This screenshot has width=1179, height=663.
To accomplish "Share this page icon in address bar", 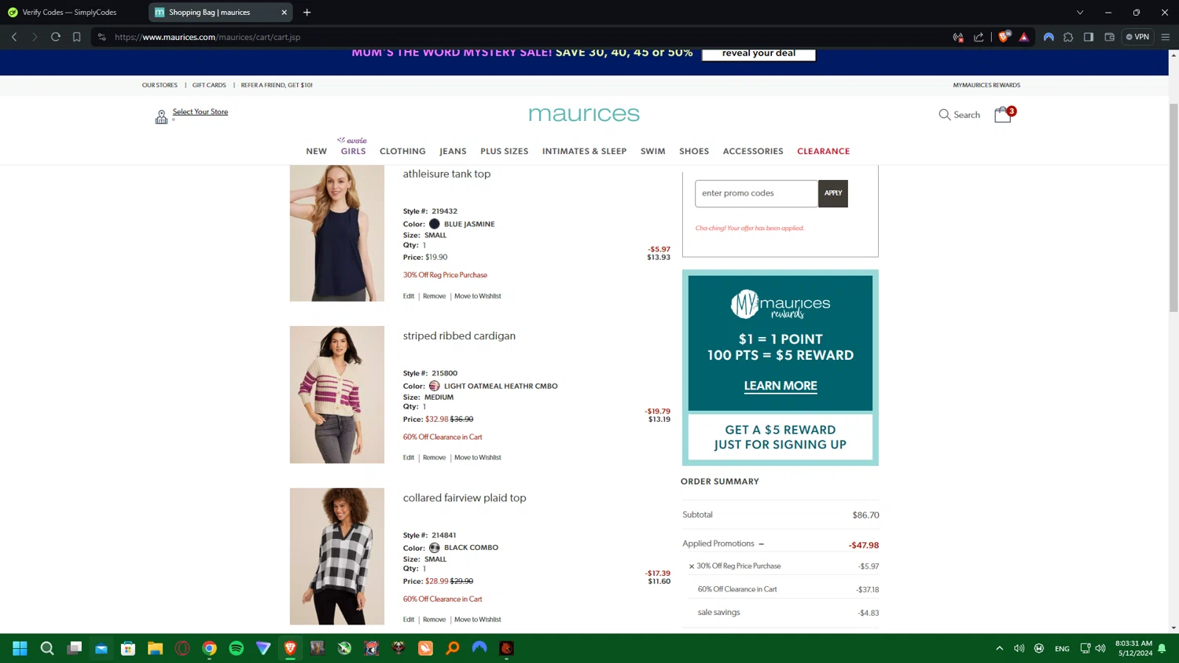I will click(979, 37).
